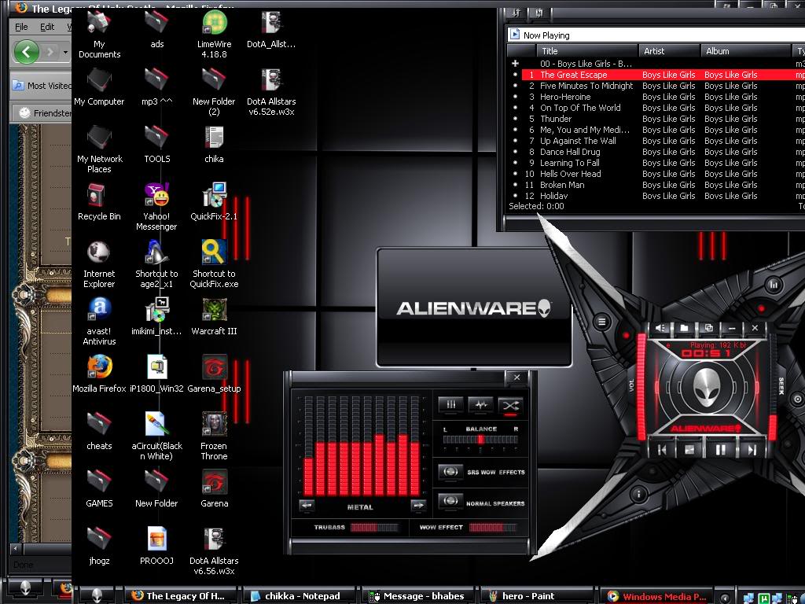Close the equalizer panel
Image resolution: width=805 pixels, height=604 pixels.
click(x=517, y=377)
